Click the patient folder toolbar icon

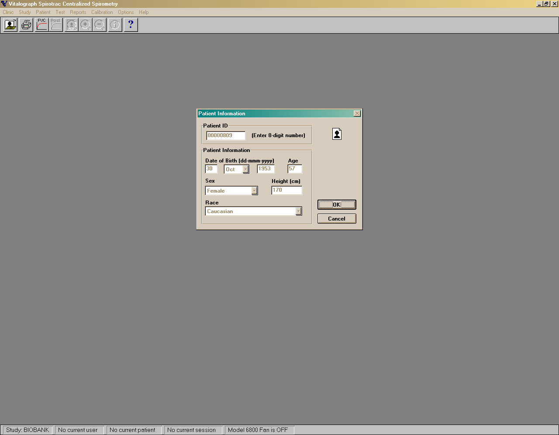click(10, 25)
